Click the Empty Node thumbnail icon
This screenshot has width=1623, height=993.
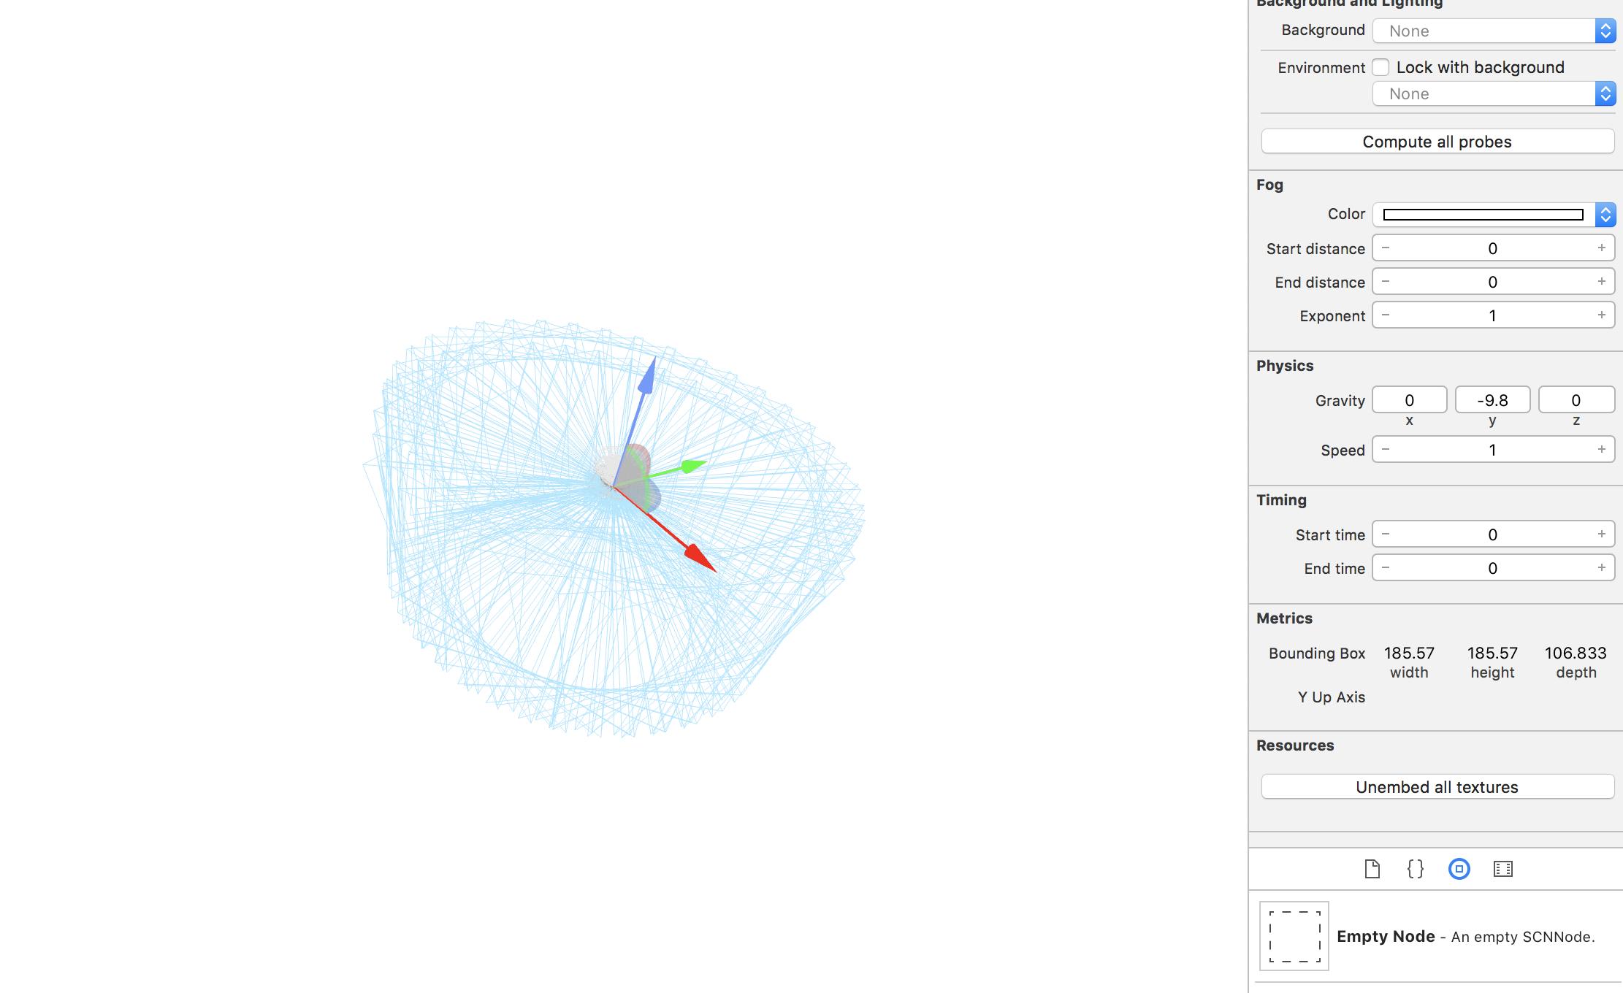coord(1294,936)
